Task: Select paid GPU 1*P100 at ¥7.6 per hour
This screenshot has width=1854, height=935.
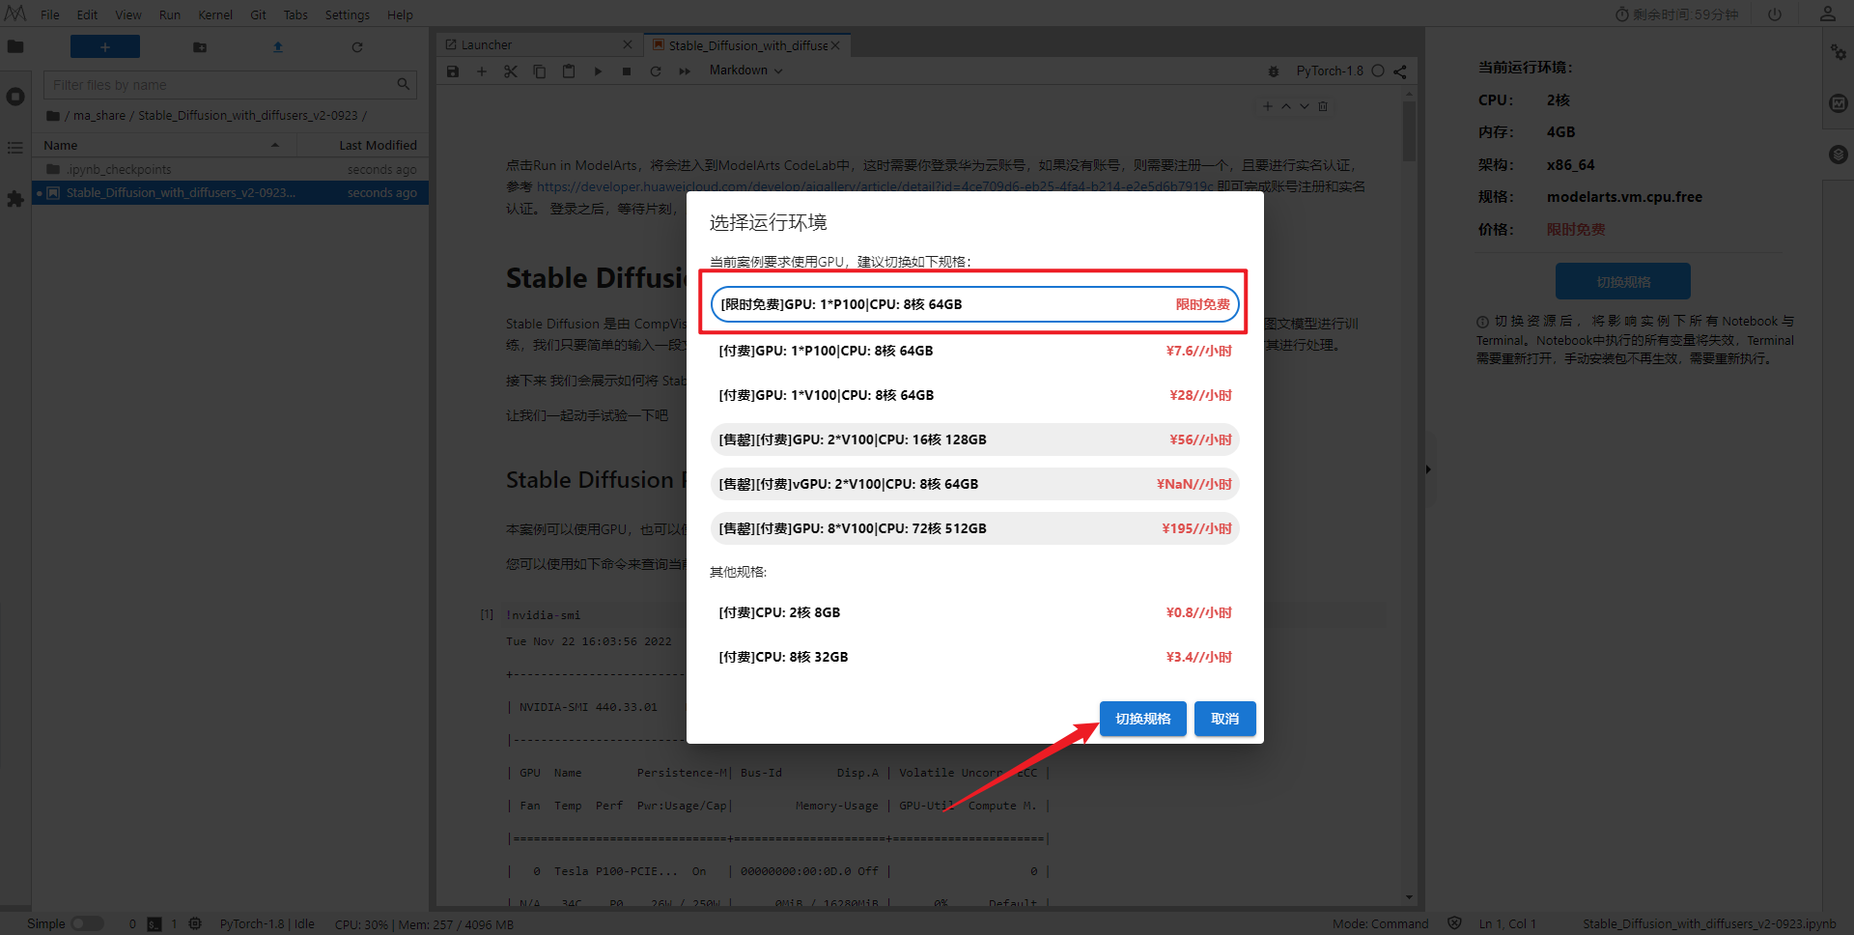Action: (975, 351)
